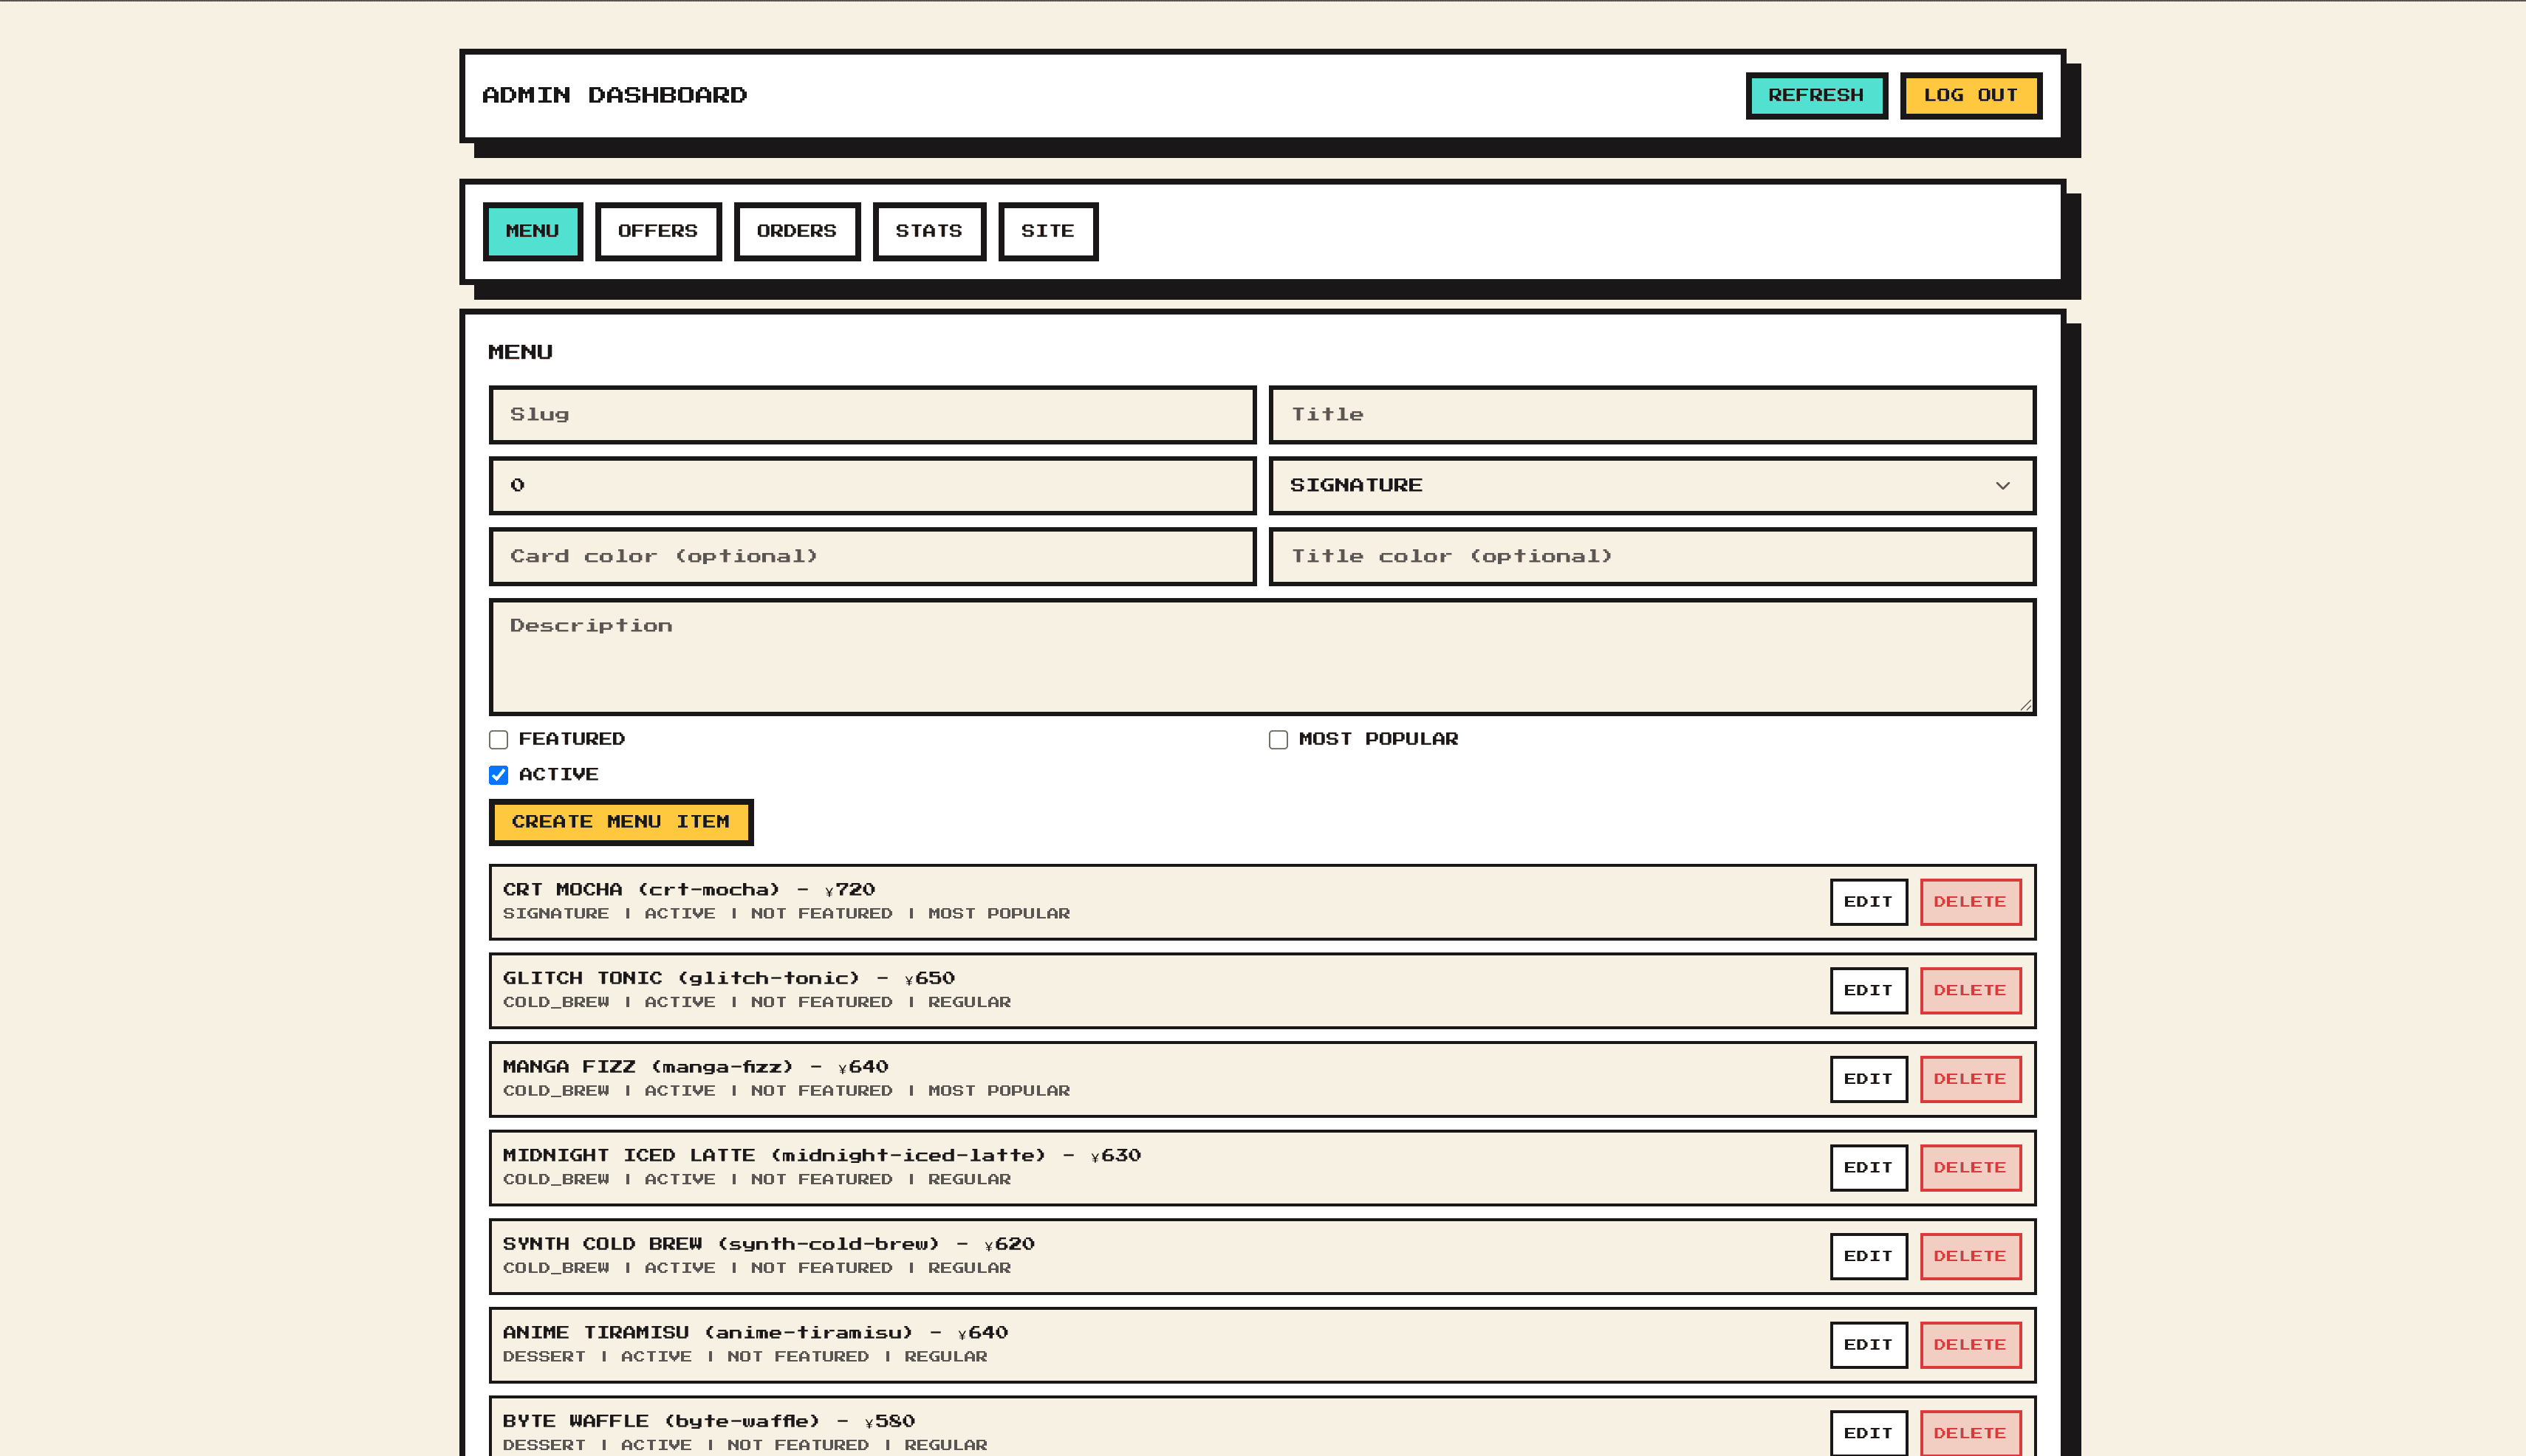Edit the Manga Fizz entry
The width and height of the screenshot is (2526, 1456).
1868,1079
